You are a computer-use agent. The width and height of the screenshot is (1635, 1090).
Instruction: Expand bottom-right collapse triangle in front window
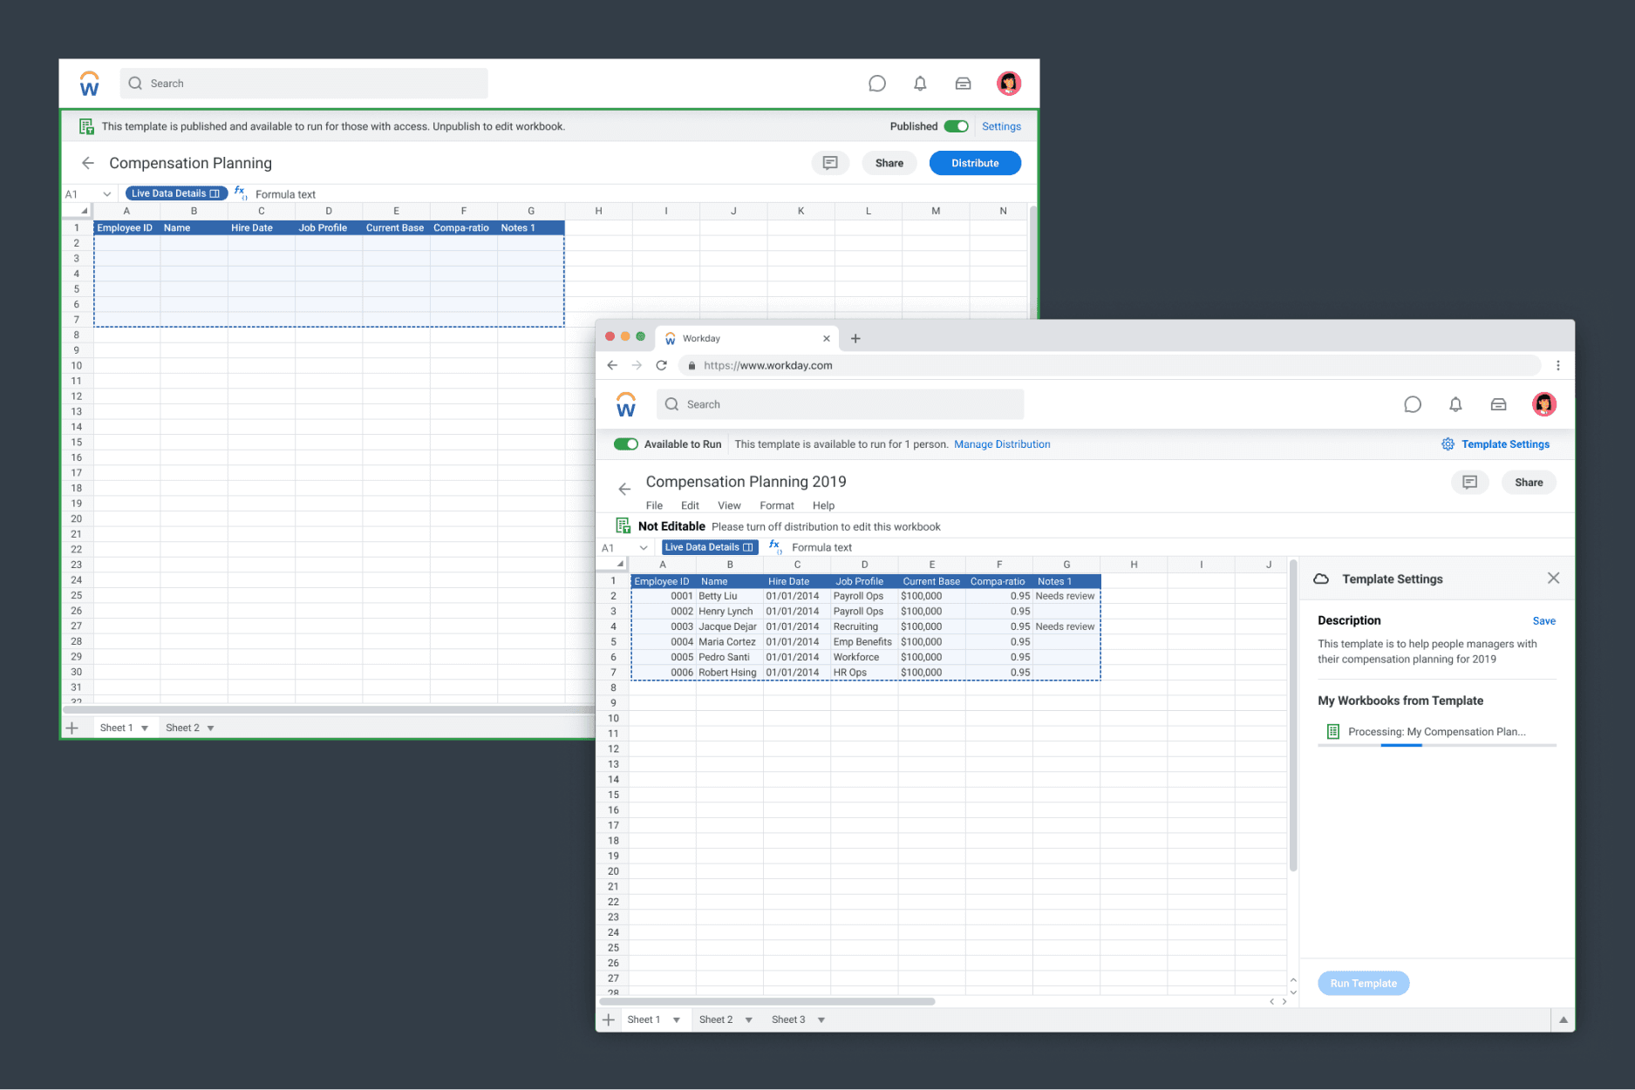1563,1019
